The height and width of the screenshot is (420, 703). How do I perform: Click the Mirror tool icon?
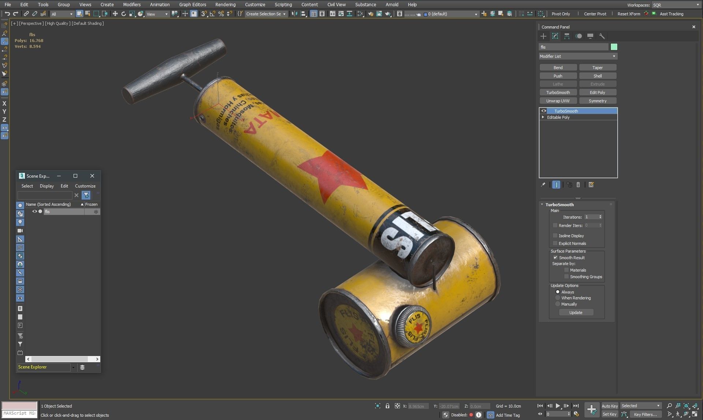coord(295,14)
